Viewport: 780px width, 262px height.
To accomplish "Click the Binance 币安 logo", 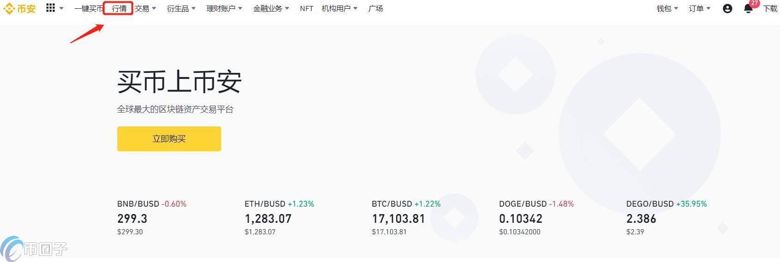I will (19, 9).
